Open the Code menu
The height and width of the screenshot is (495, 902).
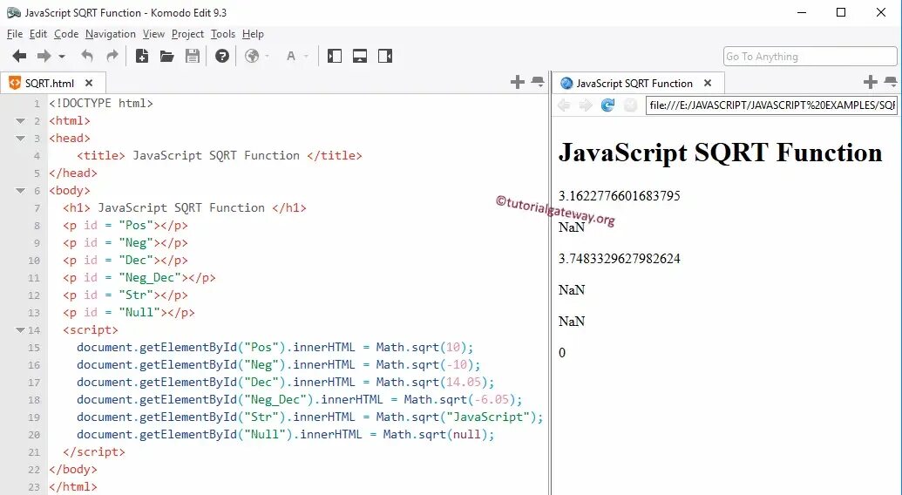pos(66,34)
